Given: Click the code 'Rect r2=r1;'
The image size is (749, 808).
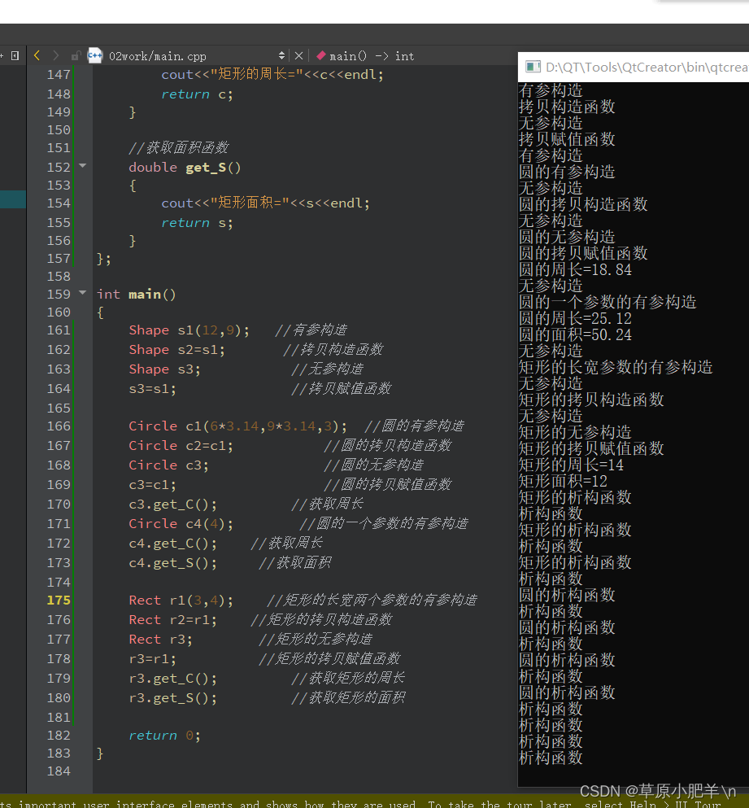Looking at the screenshot, I should [172, 620].
